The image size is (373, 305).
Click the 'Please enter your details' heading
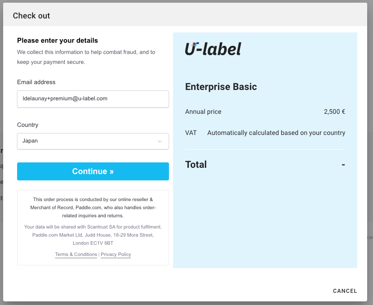pyautogui.click(x=58, y=40)
